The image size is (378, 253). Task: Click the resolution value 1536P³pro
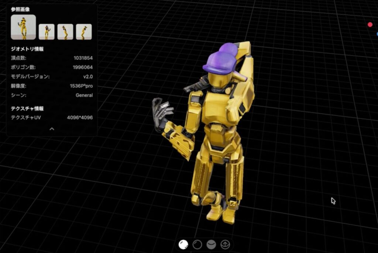[81, 86]
